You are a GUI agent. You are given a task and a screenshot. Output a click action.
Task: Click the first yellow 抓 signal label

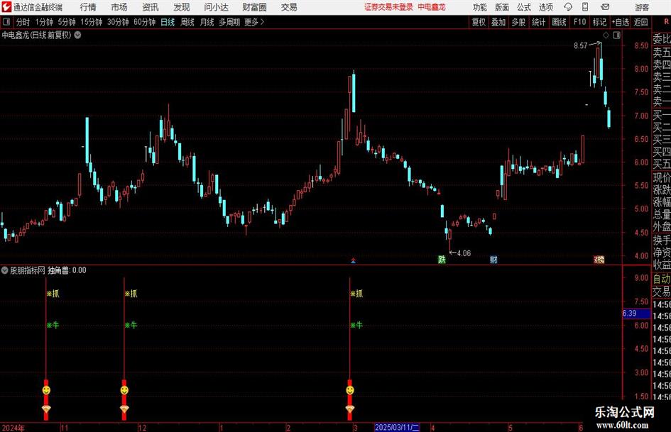[x=53, y=294]
